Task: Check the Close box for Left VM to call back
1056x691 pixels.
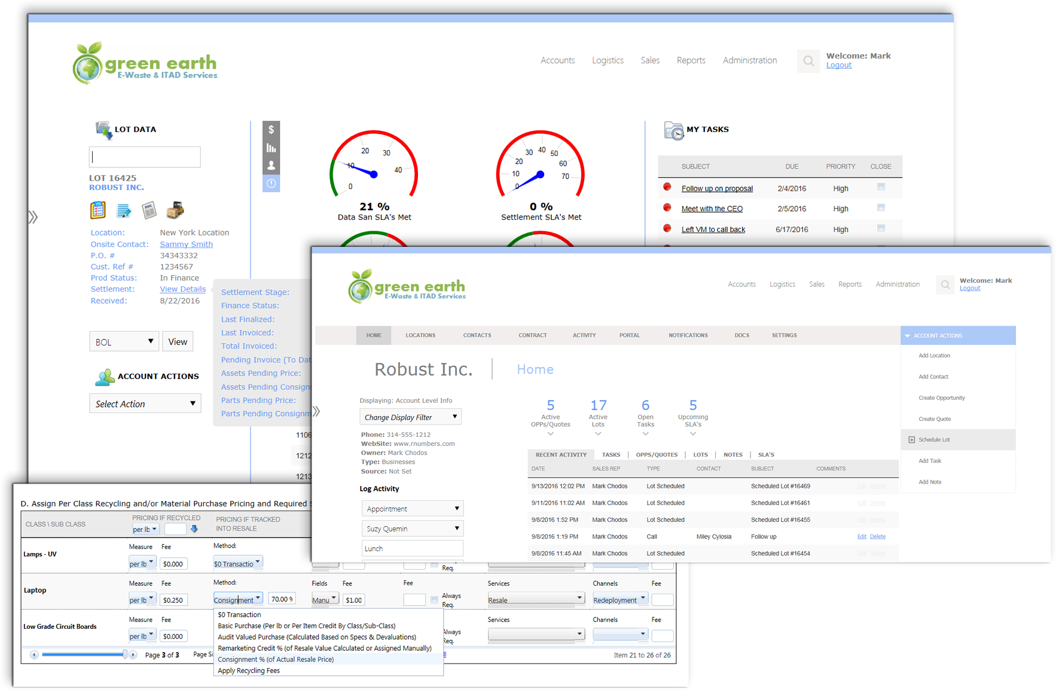Action: (x=881, y=228)
